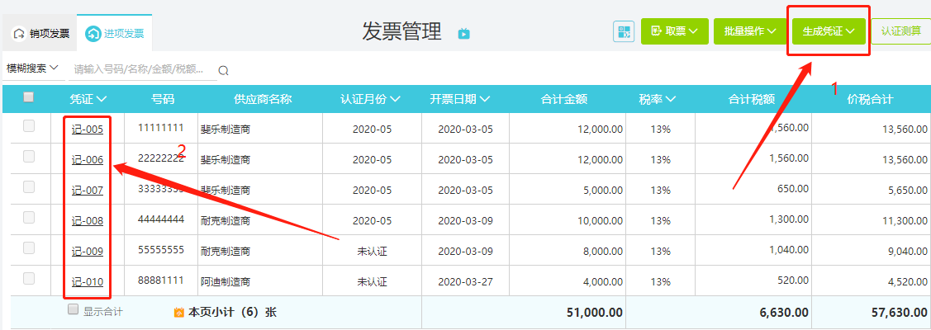Open voucher link 记-010
This screenshot has width=931, height=330.
pyautogui.click(x=88, y=282)
